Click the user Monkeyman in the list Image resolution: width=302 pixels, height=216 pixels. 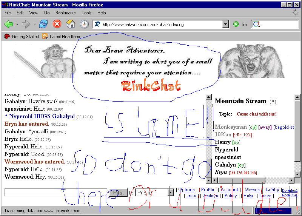coord(231,127)
